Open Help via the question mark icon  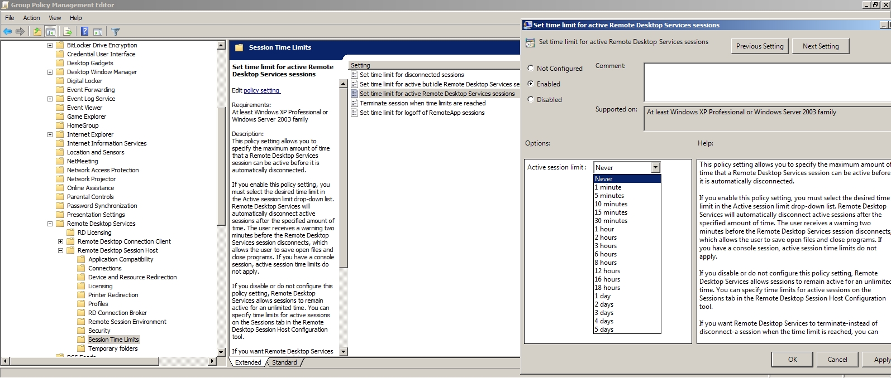coord(84,32)
